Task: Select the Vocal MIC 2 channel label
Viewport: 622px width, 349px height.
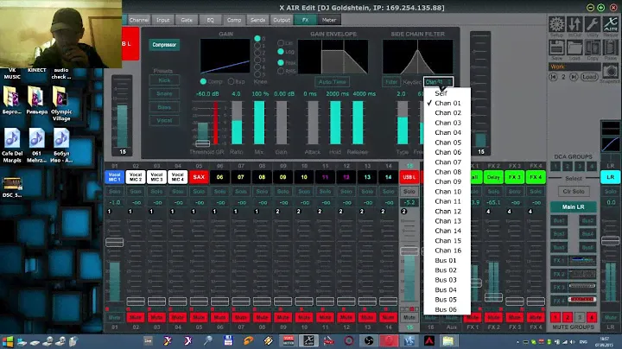Action: tap(135, 176)
